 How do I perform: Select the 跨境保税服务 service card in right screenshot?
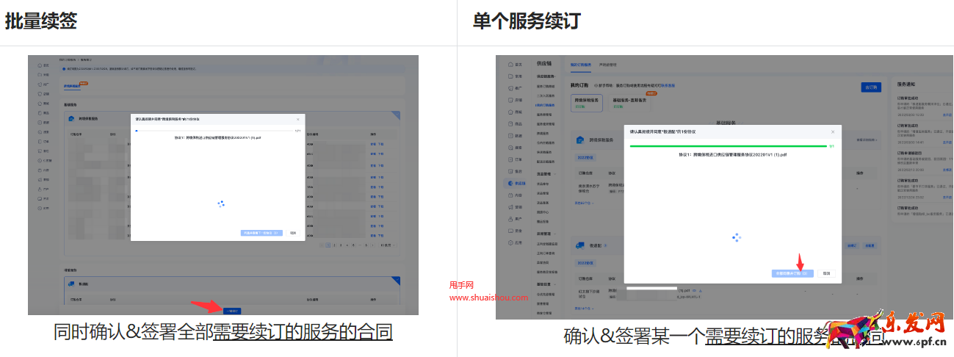587,103
